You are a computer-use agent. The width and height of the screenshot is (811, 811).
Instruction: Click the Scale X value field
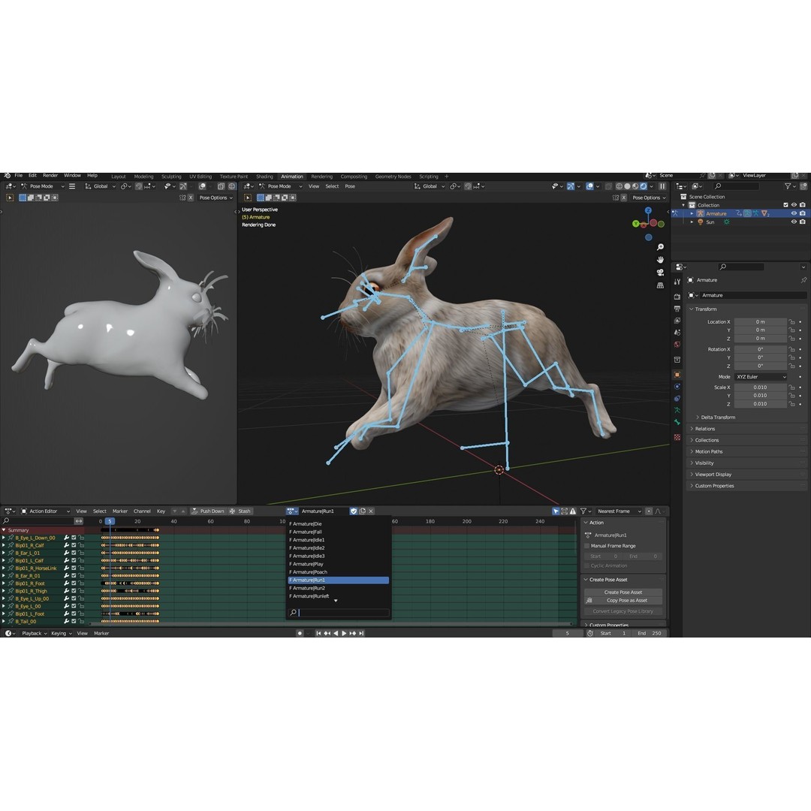coord(760,387)
